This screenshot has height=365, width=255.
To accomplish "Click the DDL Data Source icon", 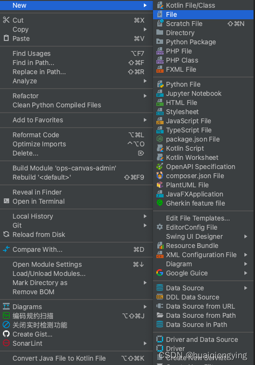I will point(160,297).
